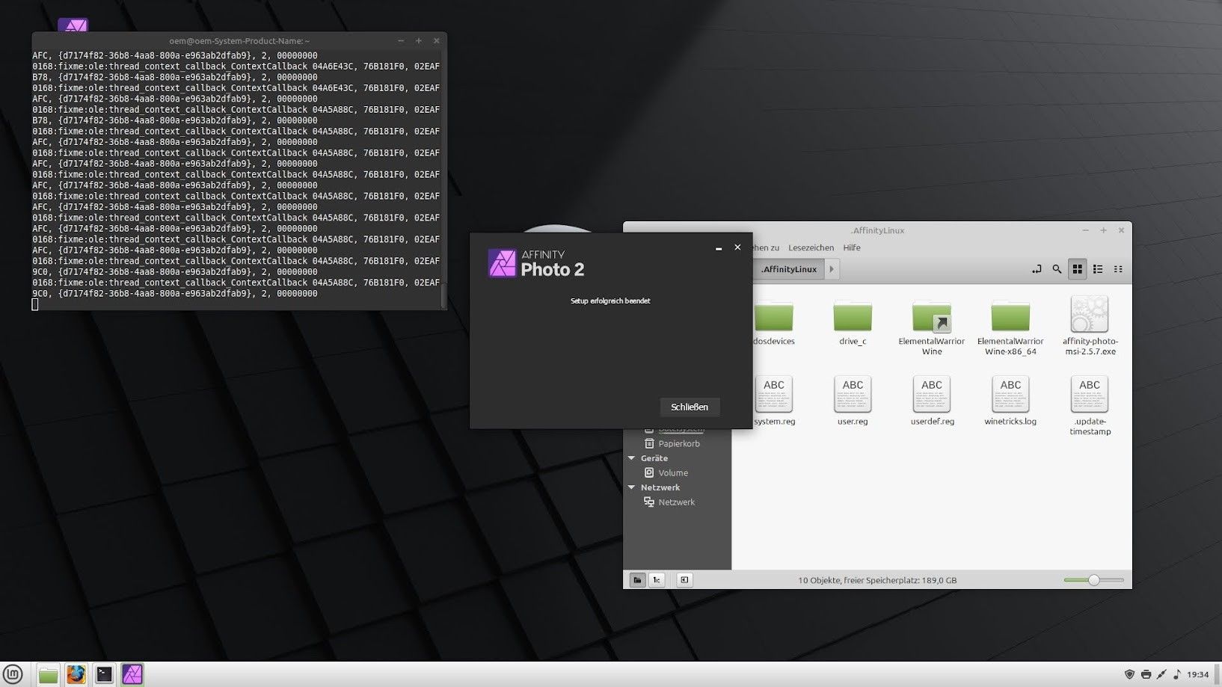
Task: Open the Linux Mint start menu
Action: [13, 674]
